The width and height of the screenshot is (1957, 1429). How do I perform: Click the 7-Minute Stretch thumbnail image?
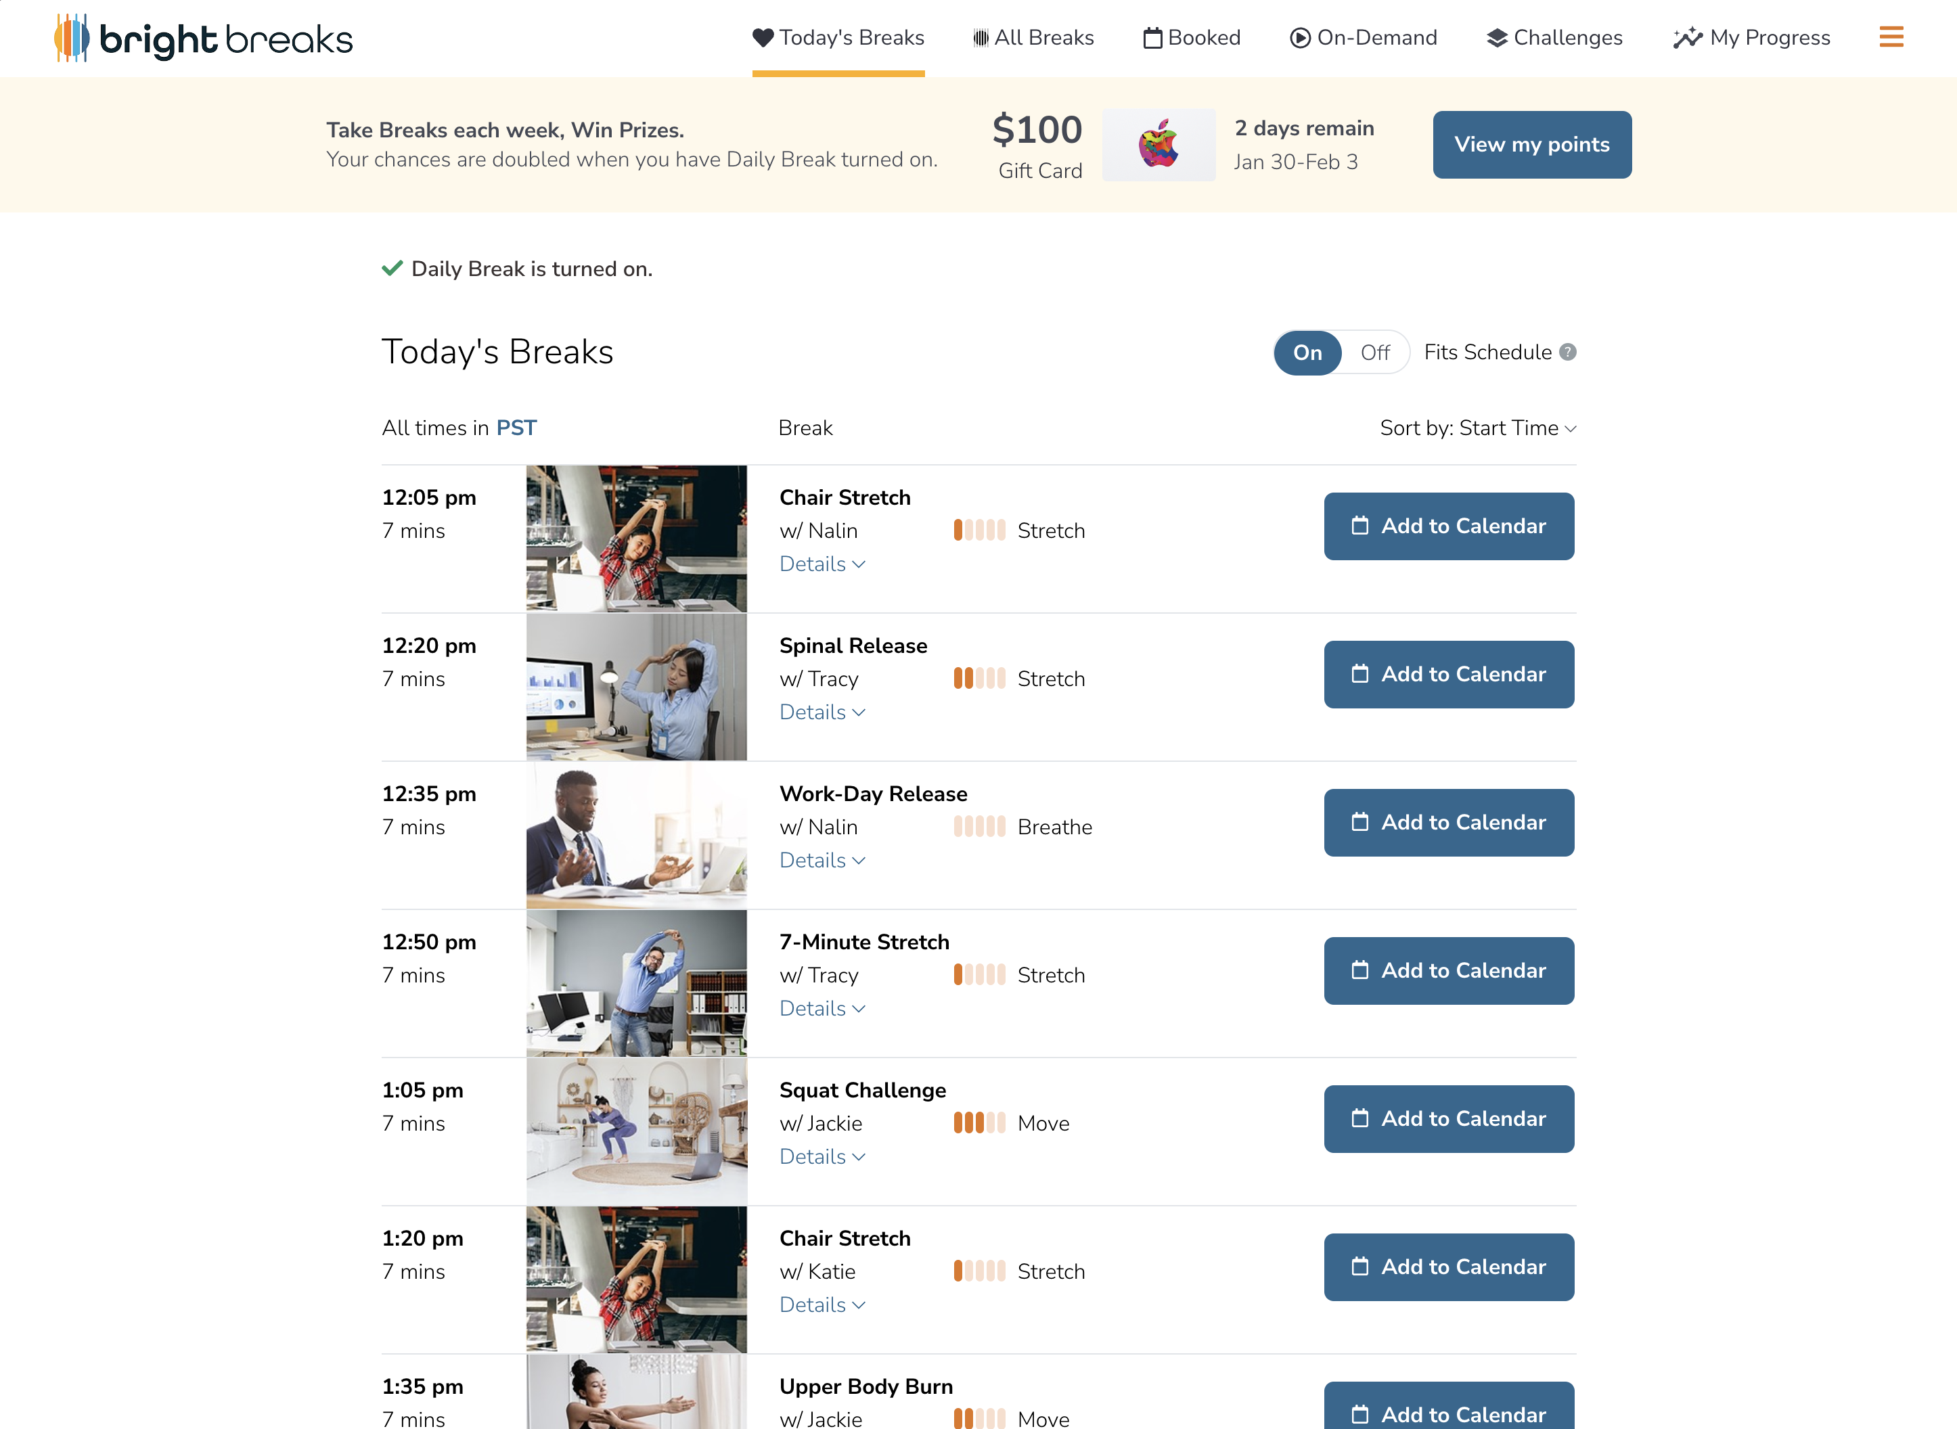636,984
